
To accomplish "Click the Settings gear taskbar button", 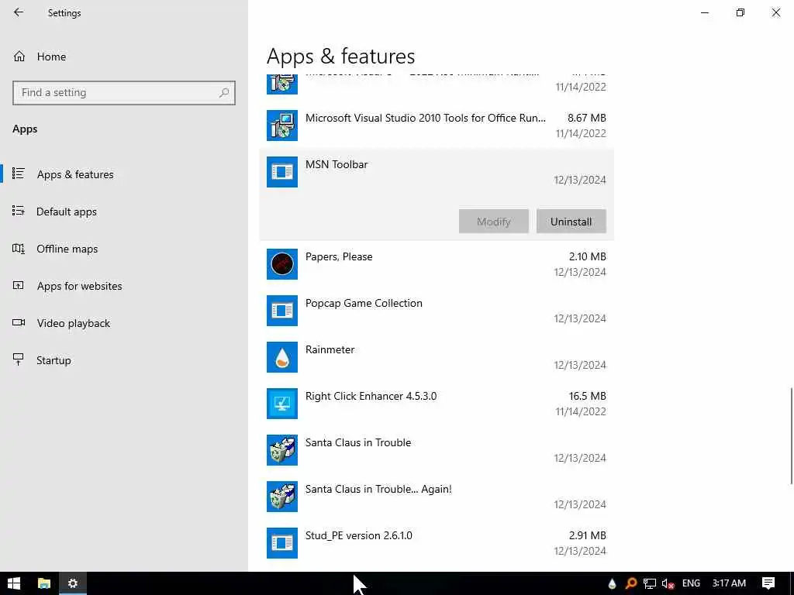I will click(x=73, y=583).
